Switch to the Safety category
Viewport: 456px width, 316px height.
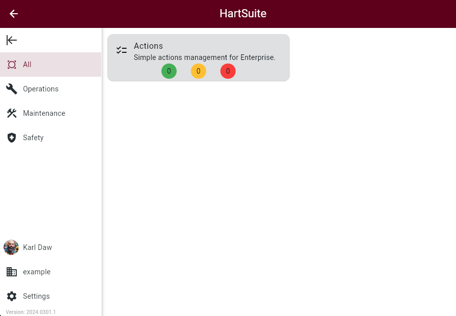pyautogui.click(x=33, y=138)
